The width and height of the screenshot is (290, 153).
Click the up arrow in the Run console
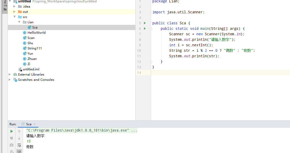click(x=19, y=131)
